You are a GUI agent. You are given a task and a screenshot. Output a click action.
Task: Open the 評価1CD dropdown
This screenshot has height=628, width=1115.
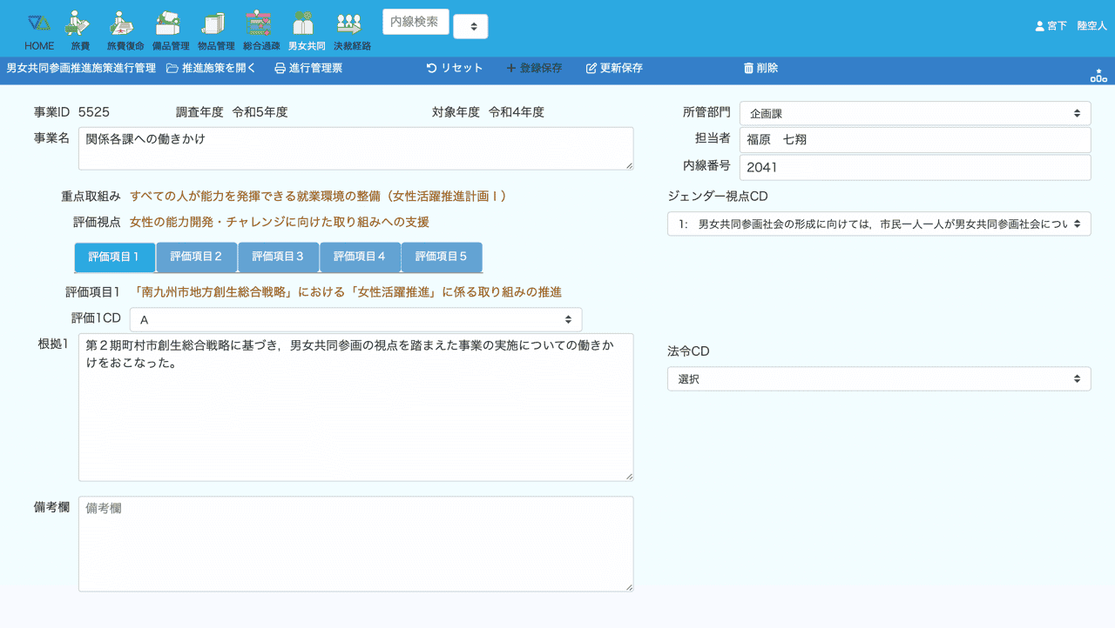point(355,320)
